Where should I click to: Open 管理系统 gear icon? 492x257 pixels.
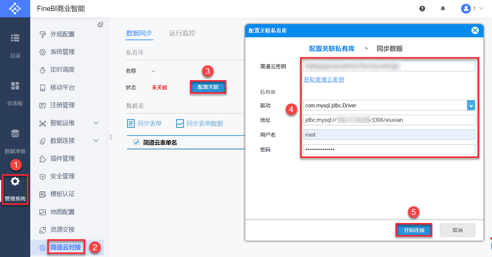point(15,181)
